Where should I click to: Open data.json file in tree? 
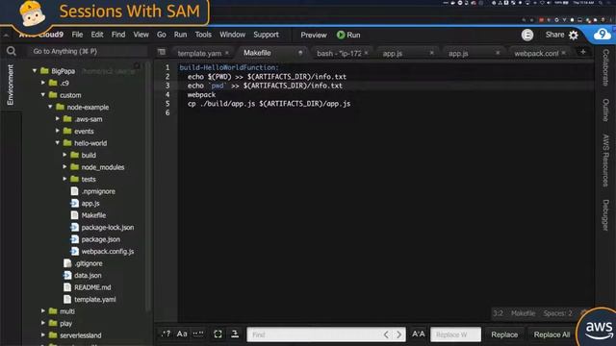88,275
